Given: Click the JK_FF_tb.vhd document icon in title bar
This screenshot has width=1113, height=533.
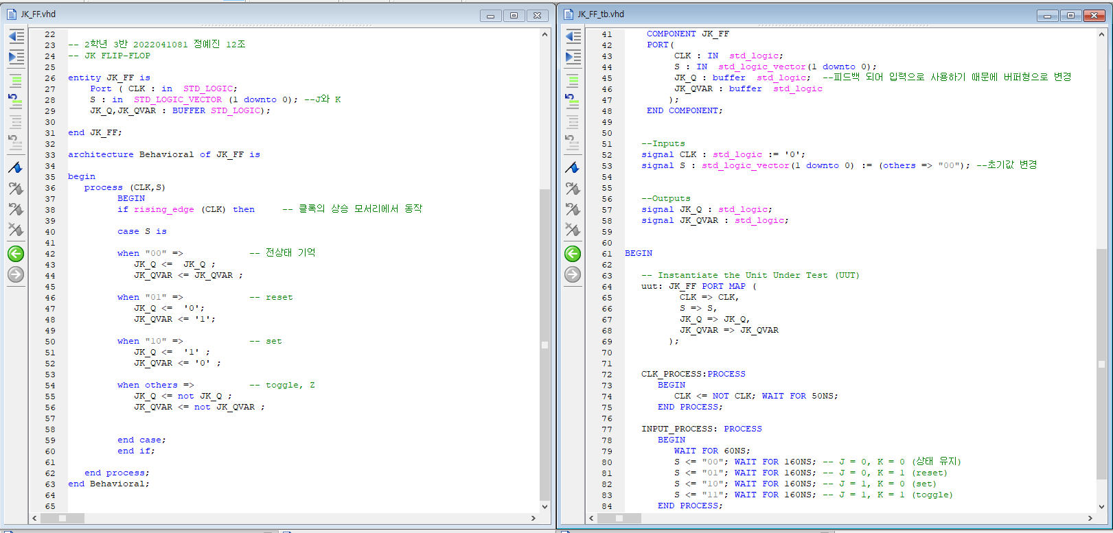Looking at the screenshot, I should click(568, 14).
